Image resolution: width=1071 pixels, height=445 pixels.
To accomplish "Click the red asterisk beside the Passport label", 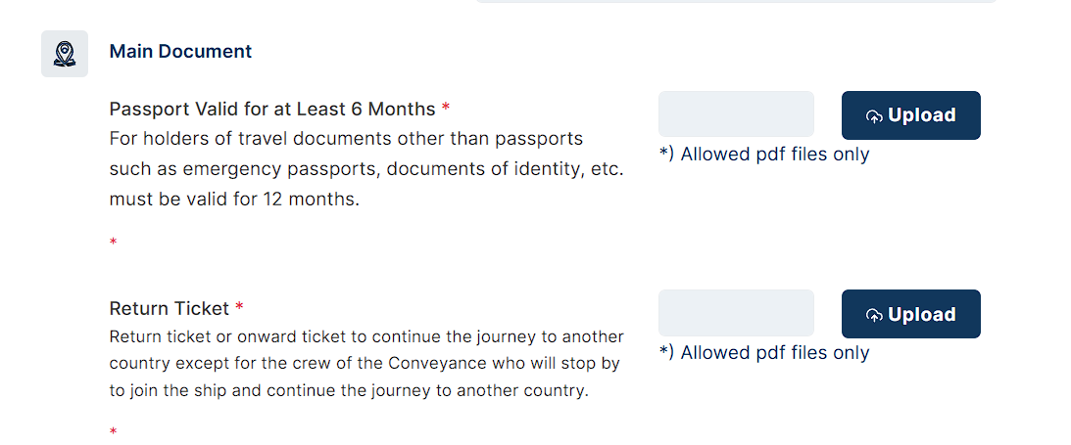I will [x=445, y=108].
